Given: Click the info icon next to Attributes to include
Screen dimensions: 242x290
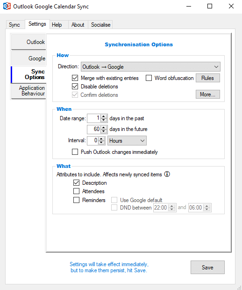Looking at the screenshot, I should [x=167, y=174].
